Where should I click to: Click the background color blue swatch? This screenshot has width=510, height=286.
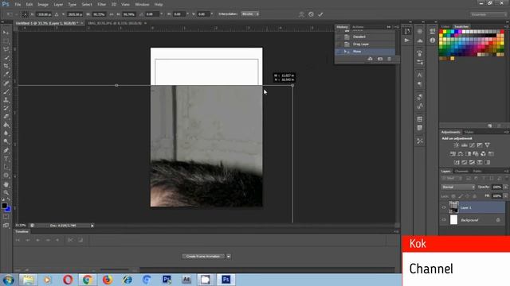click(8, 210)
